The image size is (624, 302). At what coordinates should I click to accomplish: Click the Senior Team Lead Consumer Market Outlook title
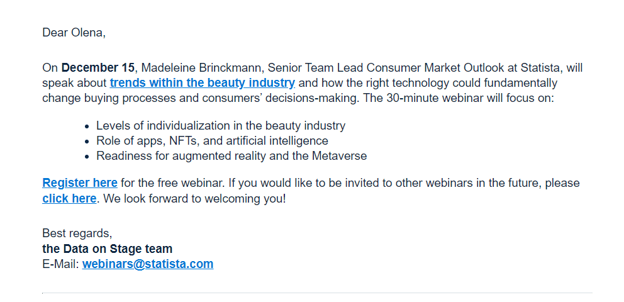pos(393,68)
